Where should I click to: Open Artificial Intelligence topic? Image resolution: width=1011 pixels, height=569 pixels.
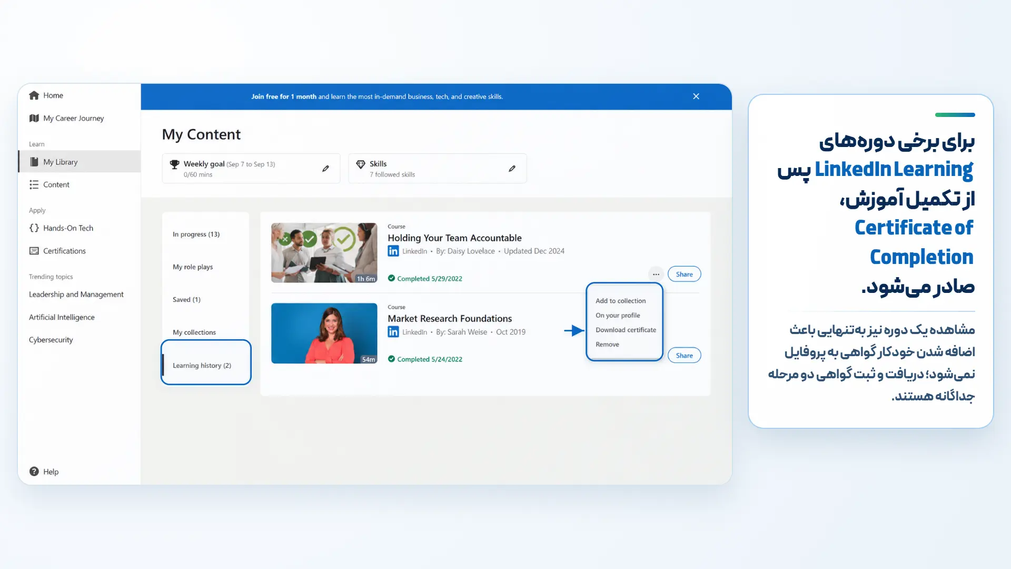click(62, 317)
